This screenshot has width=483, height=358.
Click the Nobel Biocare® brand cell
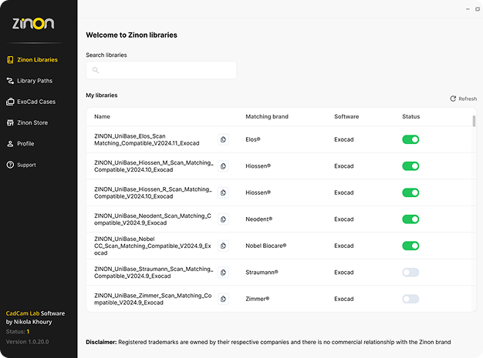266,246
